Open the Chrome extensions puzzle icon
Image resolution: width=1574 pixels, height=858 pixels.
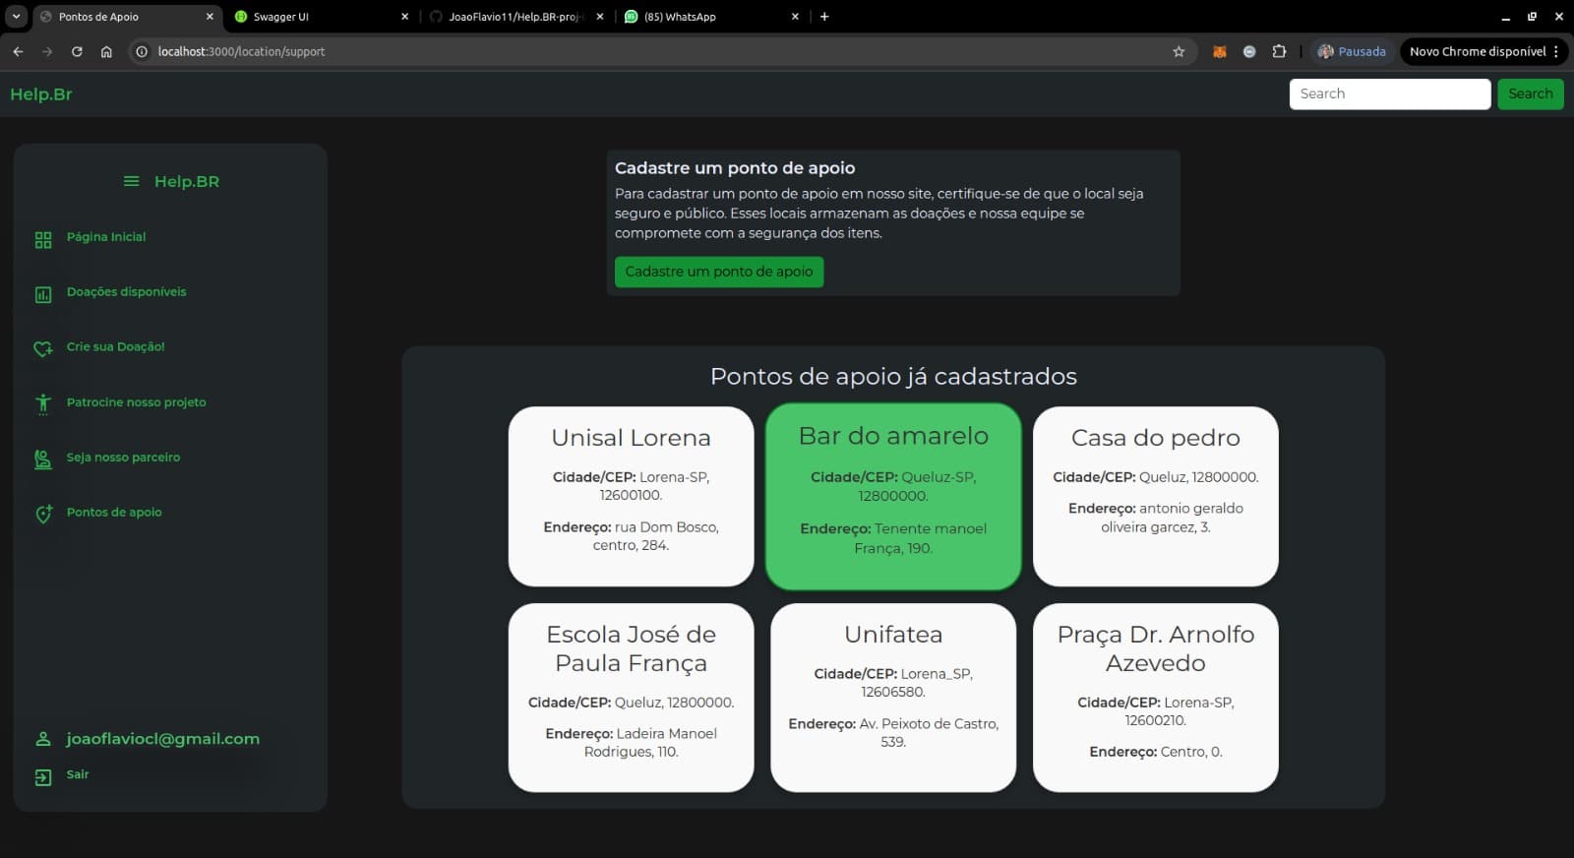tap(1279, 51)
